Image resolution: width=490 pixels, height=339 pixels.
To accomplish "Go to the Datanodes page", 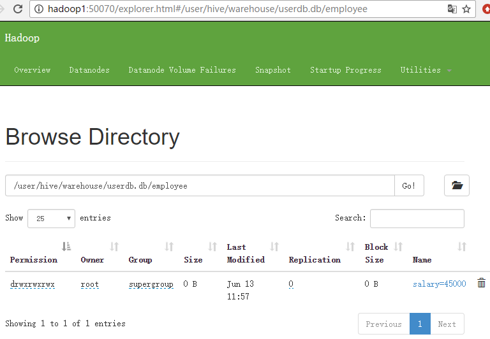I will point(89,70).
